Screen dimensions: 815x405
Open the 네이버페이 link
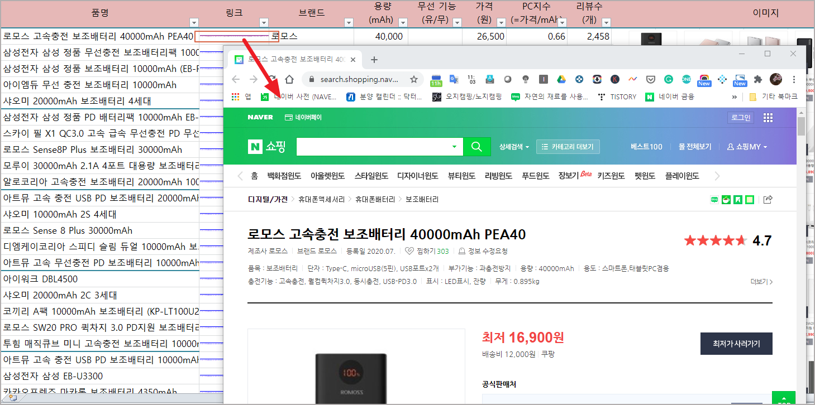[303, 118]
